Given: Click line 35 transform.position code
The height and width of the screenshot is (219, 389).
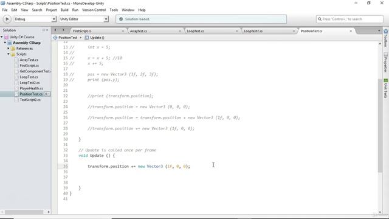Looking at the screenshot, I should (139, 166).
